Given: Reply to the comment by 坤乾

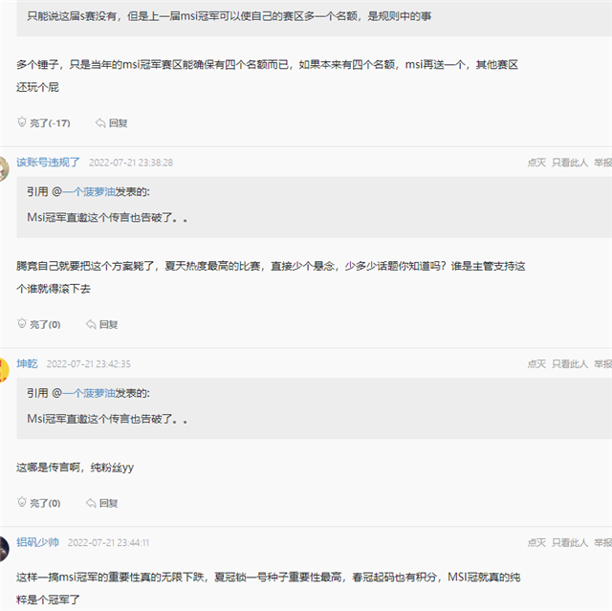Looking at the screenshot, I should pos(91,502).
